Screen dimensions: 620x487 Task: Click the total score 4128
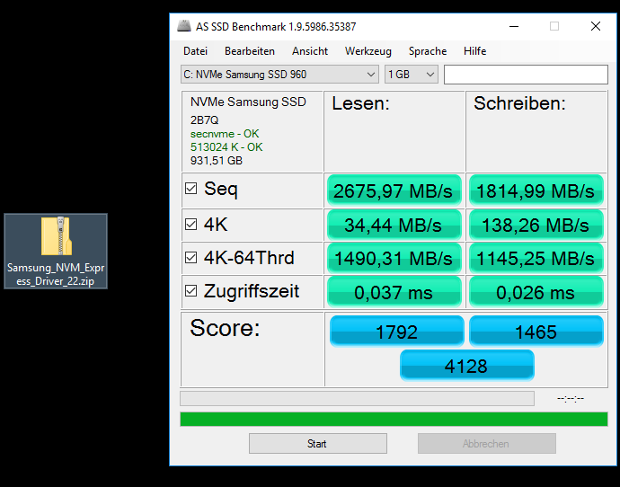point(467,366)
